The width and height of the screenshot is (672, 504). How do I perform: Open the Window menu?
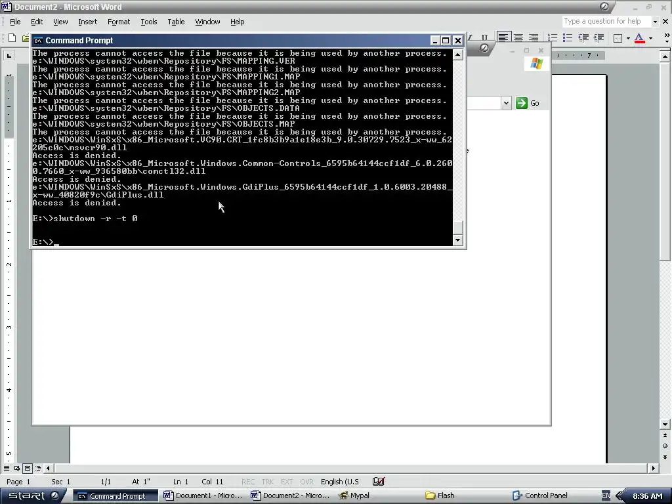click(x=207, y=22)
